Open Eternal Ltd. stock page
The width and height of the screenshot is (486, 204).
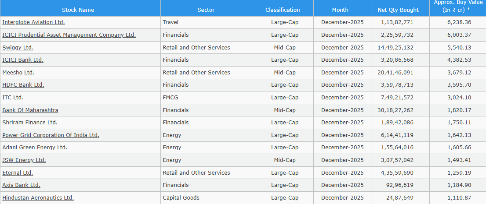click(18, 173)
